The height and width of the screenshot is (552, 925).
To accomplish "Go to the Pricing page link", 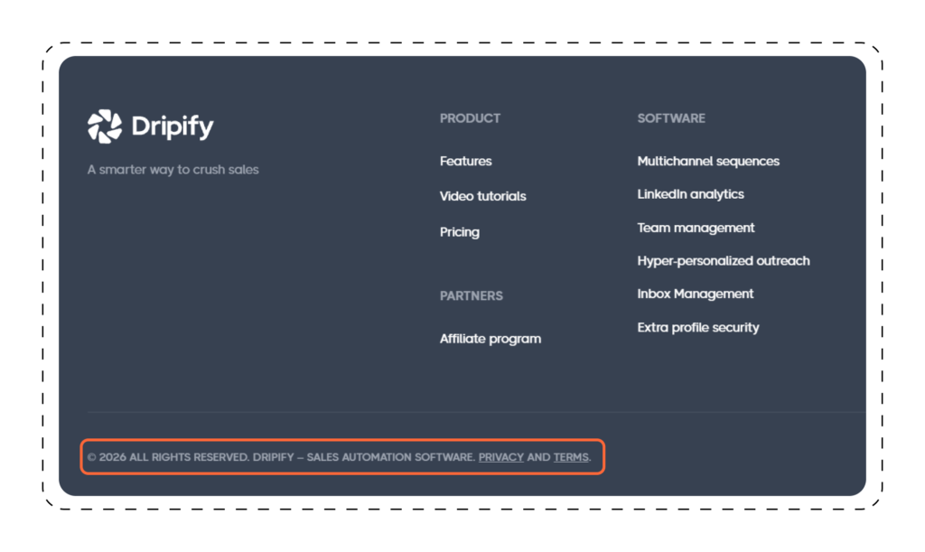I will coord(460,232).
